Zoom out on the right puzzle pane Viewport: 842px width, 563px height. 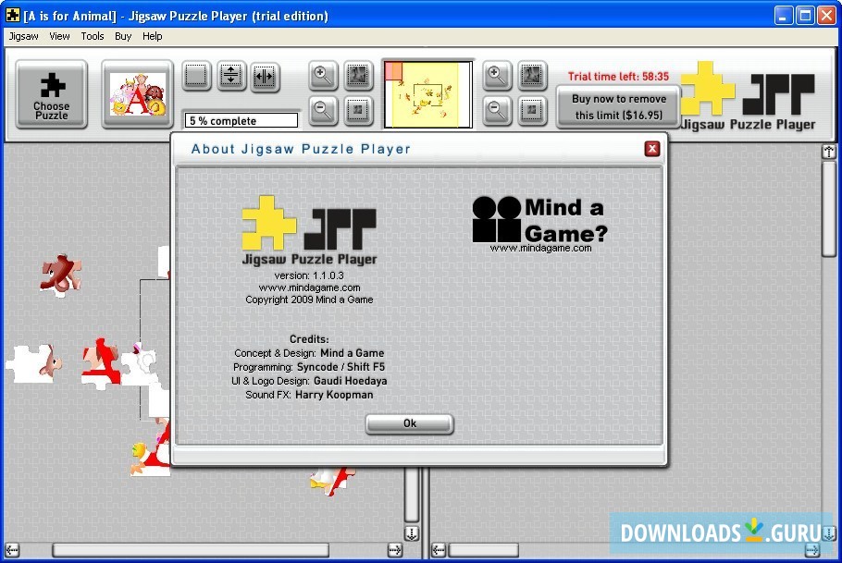(x=497, y=112)
